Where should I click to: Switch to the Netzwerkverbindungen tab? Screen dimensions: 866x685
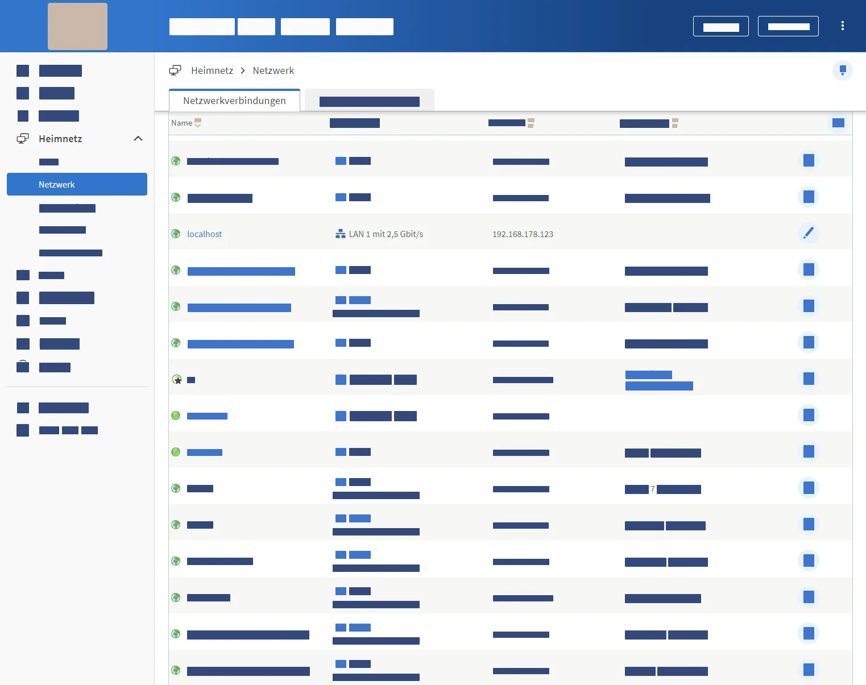tap(234, 101)
